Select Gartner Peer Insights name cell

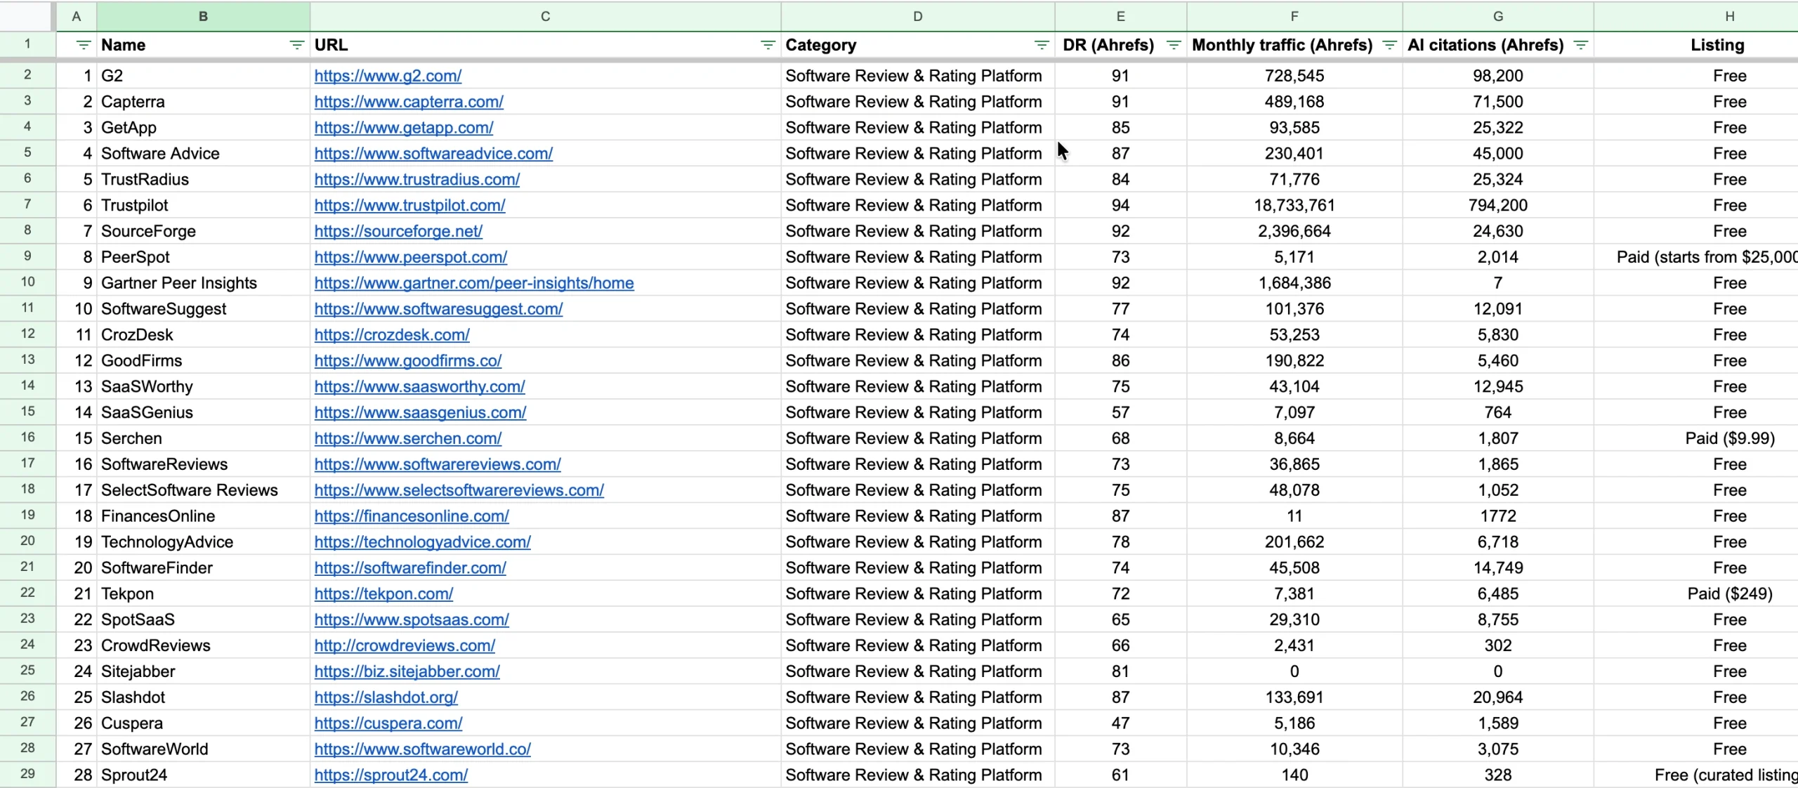click(203, 283)
